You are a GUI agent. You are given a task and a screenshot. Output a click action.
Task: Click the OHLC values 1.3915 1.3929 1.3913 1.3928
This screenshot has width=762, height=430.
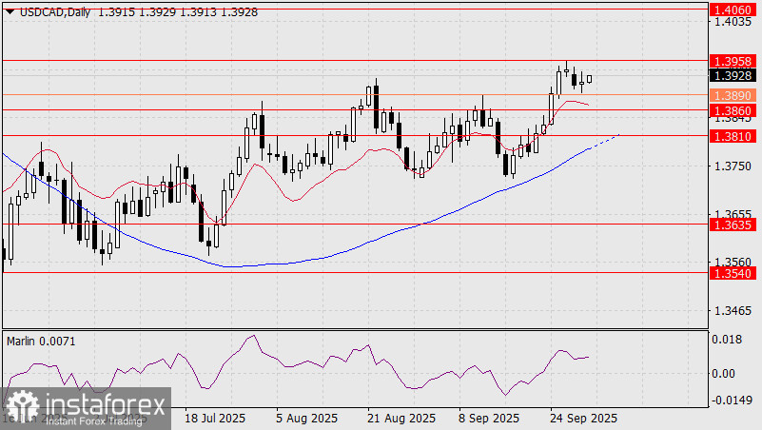178,12
